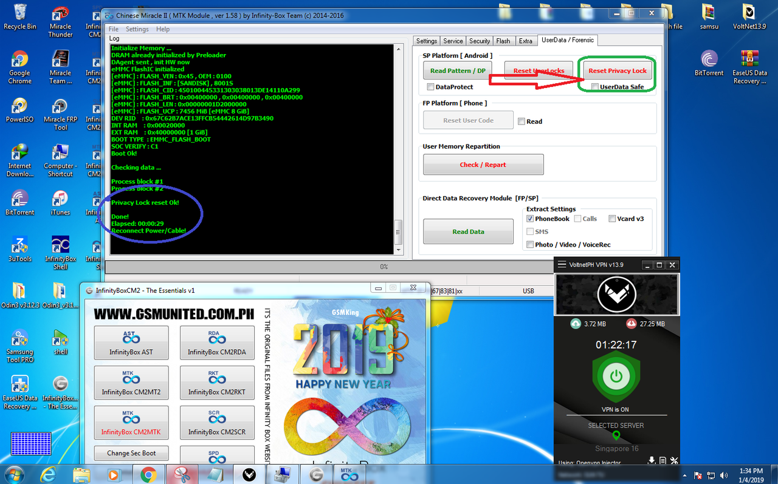Select the Singapore 16 server in VPN
Screen dimensions: 778x484
(x=616, y=449)
